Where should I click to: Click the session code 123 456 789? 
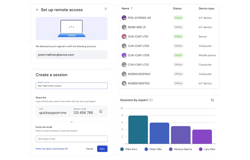pos(83,113)
